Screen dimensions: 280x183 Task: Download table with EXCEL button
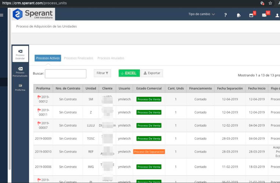(x=129, y=73)
